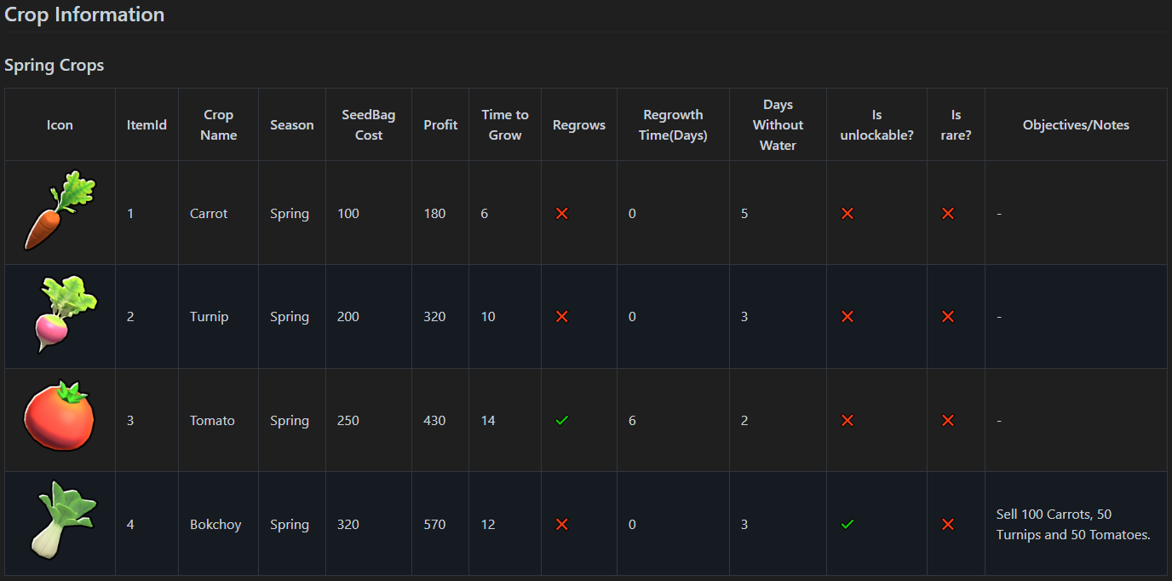Click the Days Without Water column header

click(778, 124)
